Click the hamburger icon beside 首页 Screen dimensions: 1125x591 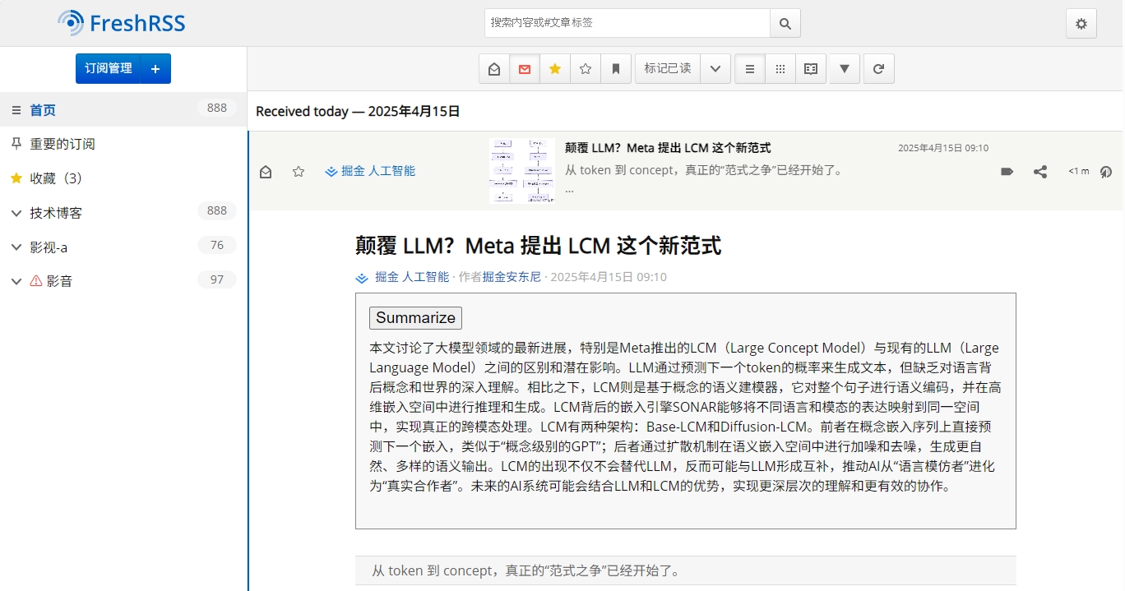click(16, 110)
